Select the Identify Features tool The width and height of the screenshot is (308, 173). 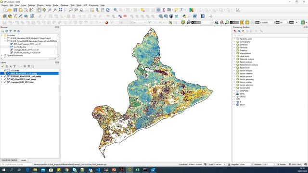click(115, 10)
